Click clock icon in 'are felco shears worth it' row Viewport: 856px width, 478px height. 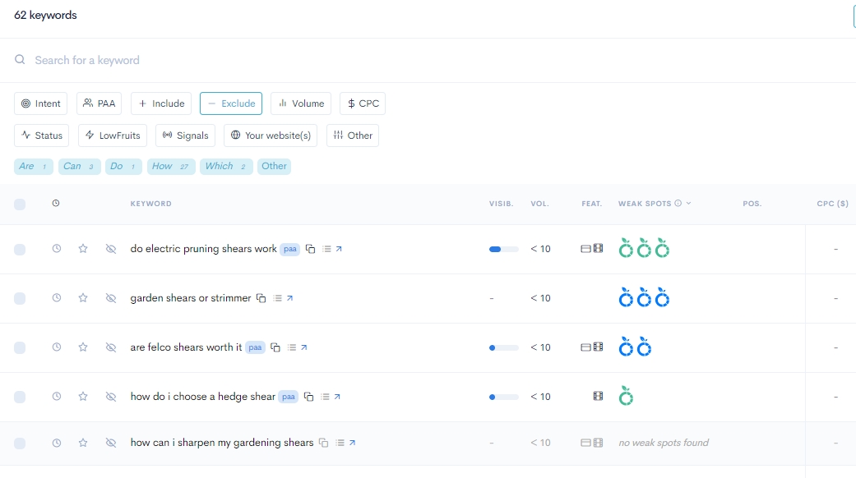[x=56, y=347]
